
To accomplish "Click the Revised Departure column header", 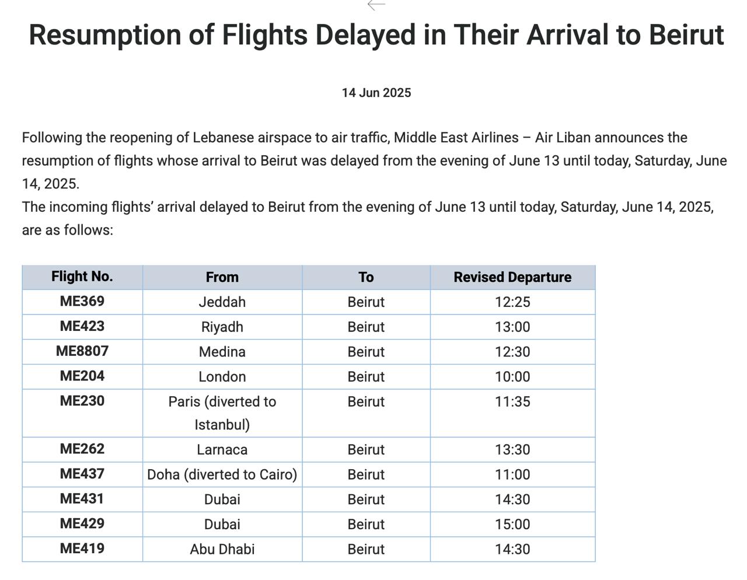I will 512,277.
